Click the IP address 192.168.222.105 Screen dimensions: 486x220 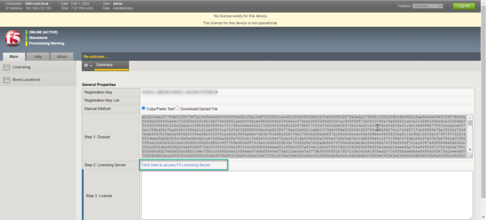click(38, 9)
